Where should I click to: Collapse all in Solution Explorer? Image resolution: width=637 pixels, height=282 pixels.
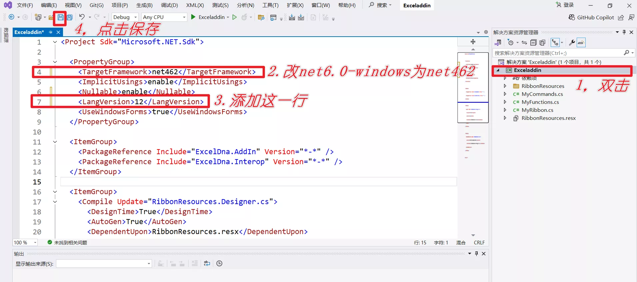tap(533, 43)
